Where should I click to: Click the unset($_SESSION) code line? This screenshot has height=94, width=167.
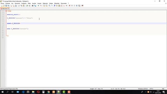point(14,23)
